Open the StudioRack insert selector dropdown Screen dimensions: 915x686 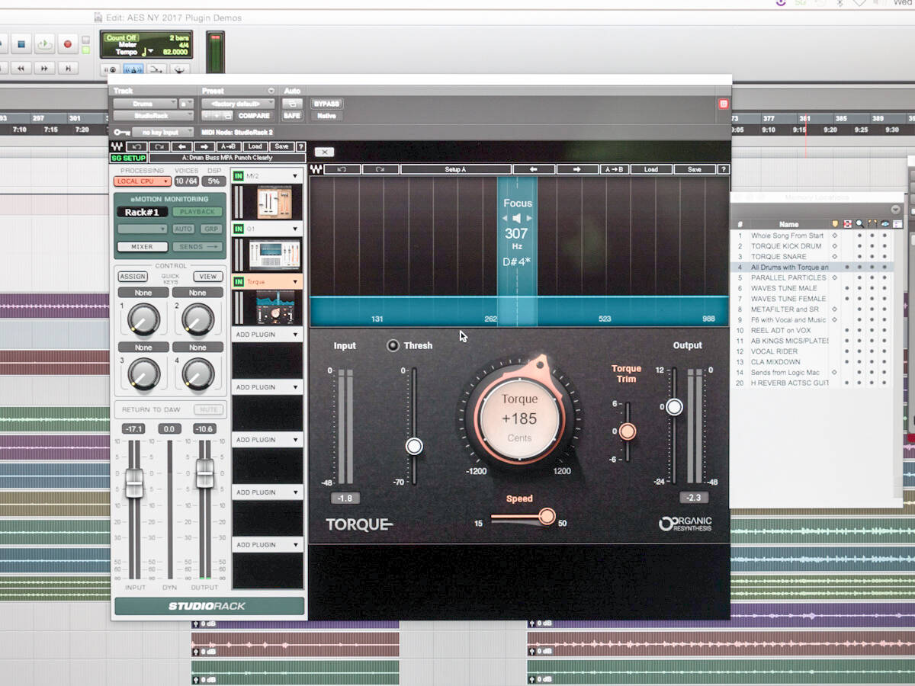(153, 116)
